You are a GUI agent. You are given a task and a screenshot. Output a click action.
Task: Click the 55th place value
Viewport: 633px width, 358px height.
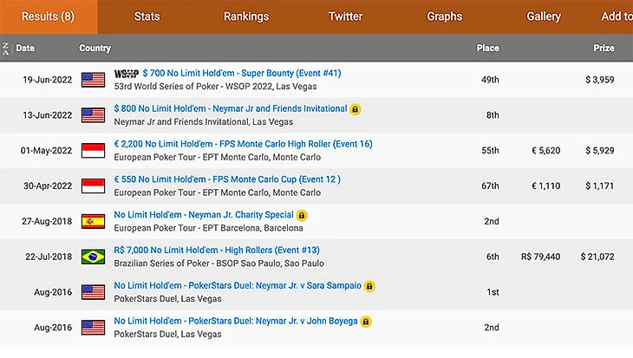(x=490, y=151)
